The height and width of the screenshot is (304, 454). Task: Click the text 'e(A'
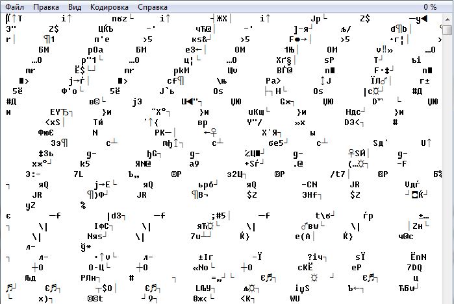pyautogui.click(x=303, y=237)
